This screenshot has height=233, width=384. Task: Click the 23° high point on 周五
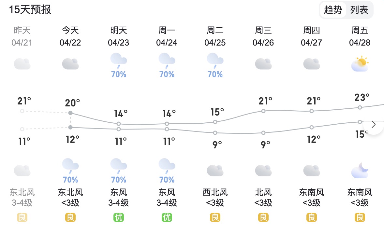point(360,107)
